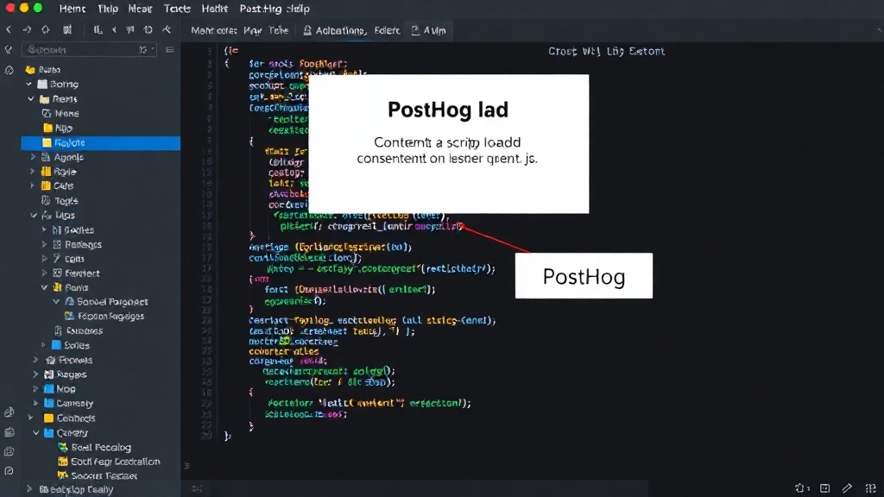The height and width of the screenshot is (497, 884).
Task: Open the Heme menu
Action: tap(73, 9)
